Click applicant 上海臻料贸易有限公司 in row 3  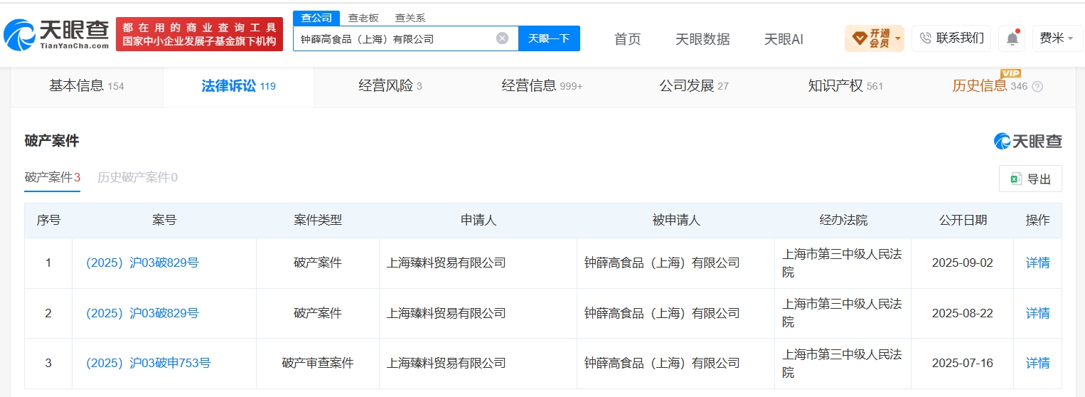click(446, 364)
